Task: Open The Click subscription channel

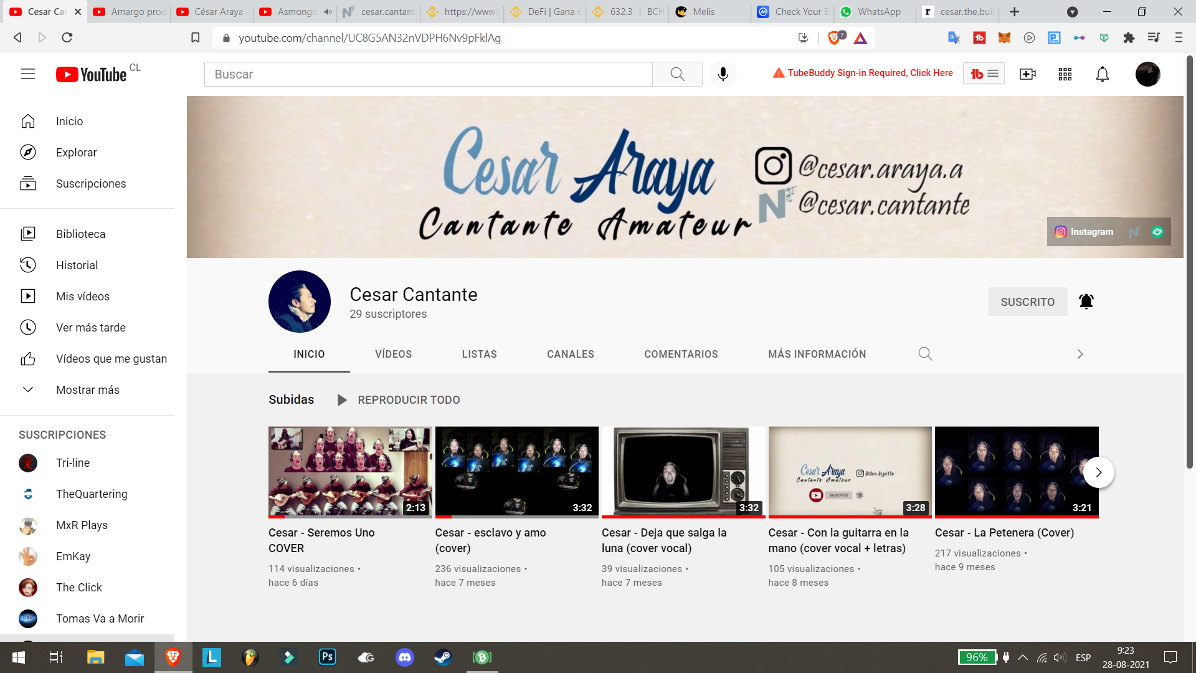Action: coord(87,588)
